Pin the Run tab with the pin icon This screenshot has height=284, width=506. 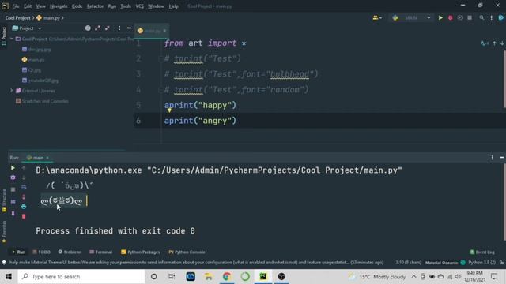click(x=13, y=214)
